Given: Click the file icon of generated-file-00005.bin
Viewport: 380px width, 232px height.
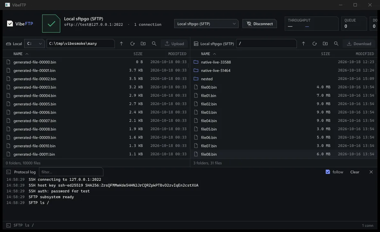Looking at the screenshot, I should pos(8,104).
